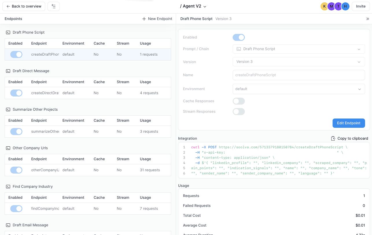The width and height of the screenshot is (372, 235).
Task: Click the Draft Email Message prompt icon
Action: coord(8,225)
